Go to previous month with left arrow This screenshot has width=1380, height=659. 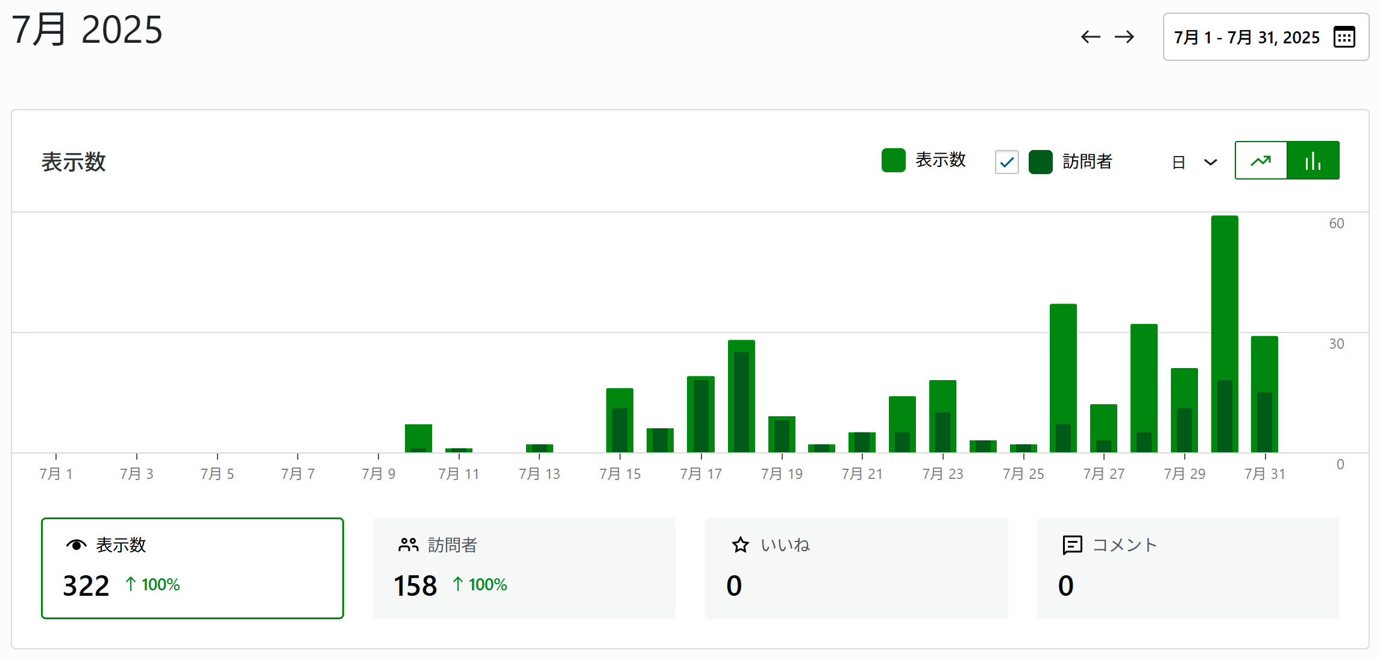pos(1090,37)
